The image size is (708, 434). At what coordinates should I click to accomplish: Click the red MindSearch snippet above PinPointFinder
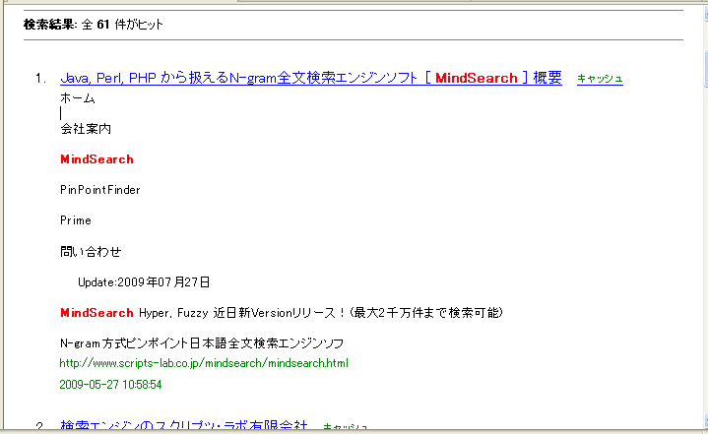point(97,159)
